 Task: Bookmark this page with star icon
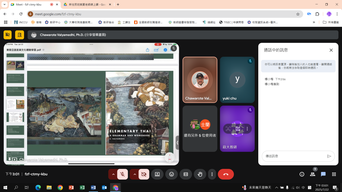point(298,14)
